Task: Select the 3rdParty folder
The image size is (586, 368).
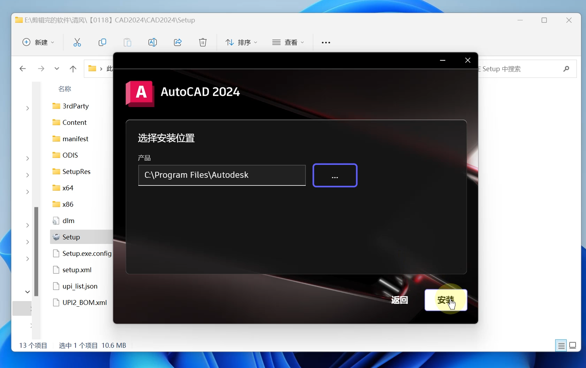Action: (x=75, y=106)
